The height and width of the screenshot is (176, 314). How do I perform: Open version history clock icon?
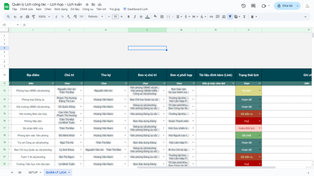tap(243, 6)
